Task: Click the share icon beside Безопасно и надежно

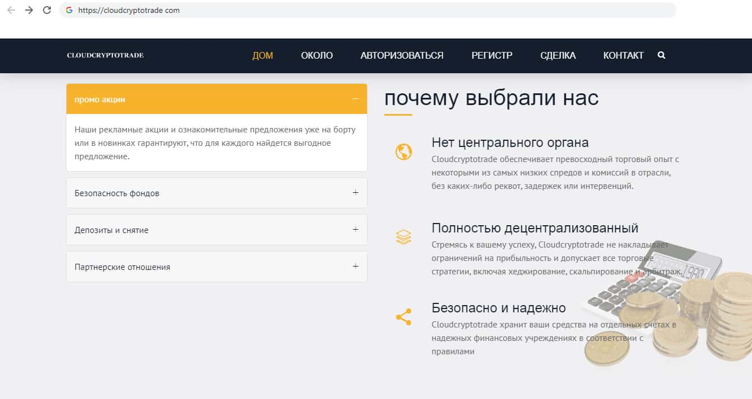Action: 403,317
